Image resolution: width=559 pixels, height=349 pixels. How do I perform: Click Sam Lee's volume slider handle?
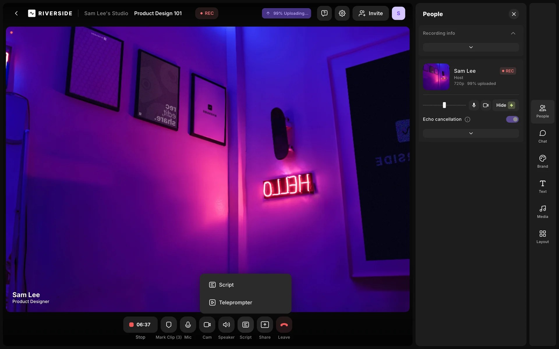[x=444, y=105]
